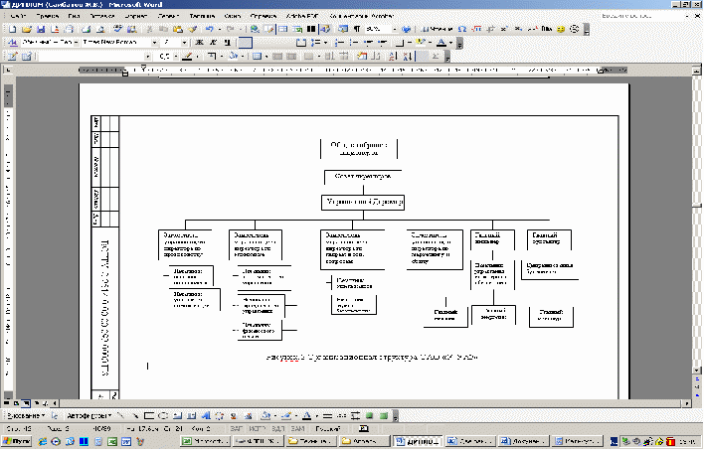Image resolution: width=704 pixels, height=450 pixels.
Task: Open the Window (Окно) menu
Action: click(232, 16)
